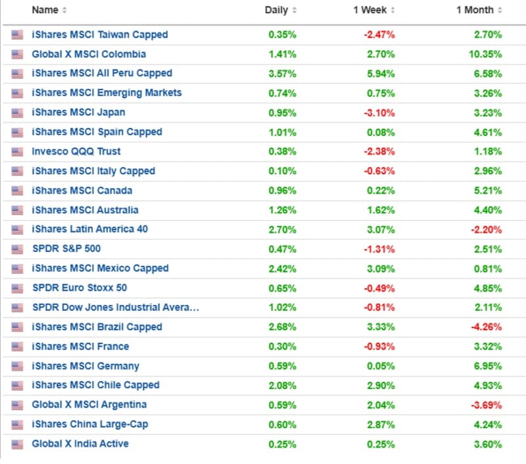Open iShares MSCI Germany link
The image size is (526, 464).
[85, 366]
